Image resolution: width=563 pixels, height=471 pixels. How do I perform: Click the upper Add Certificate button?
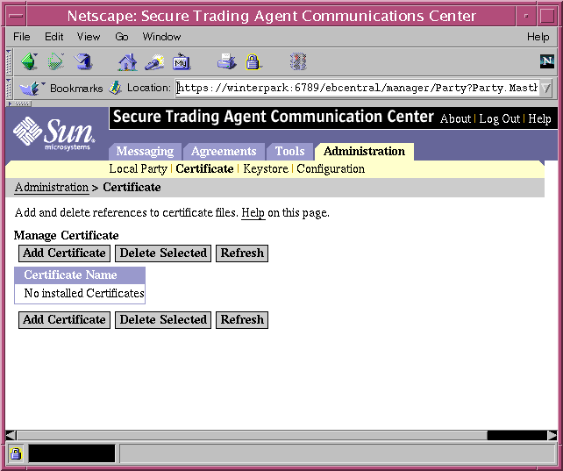pos(64,253)
